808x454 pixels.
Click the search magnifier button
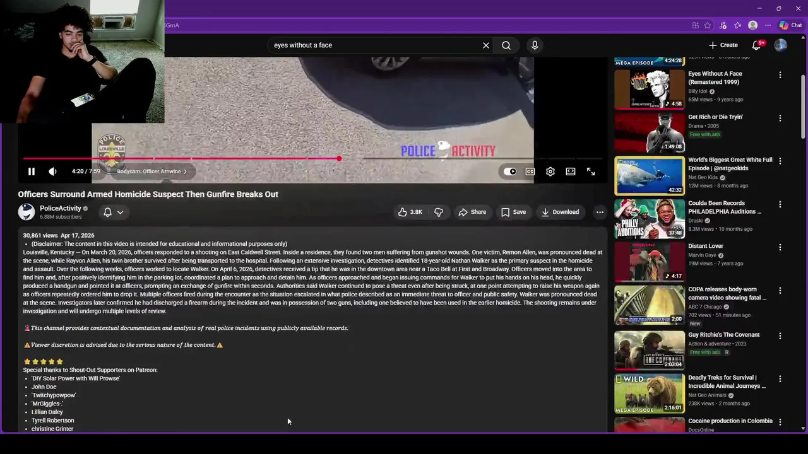click(x=506, y=45)
